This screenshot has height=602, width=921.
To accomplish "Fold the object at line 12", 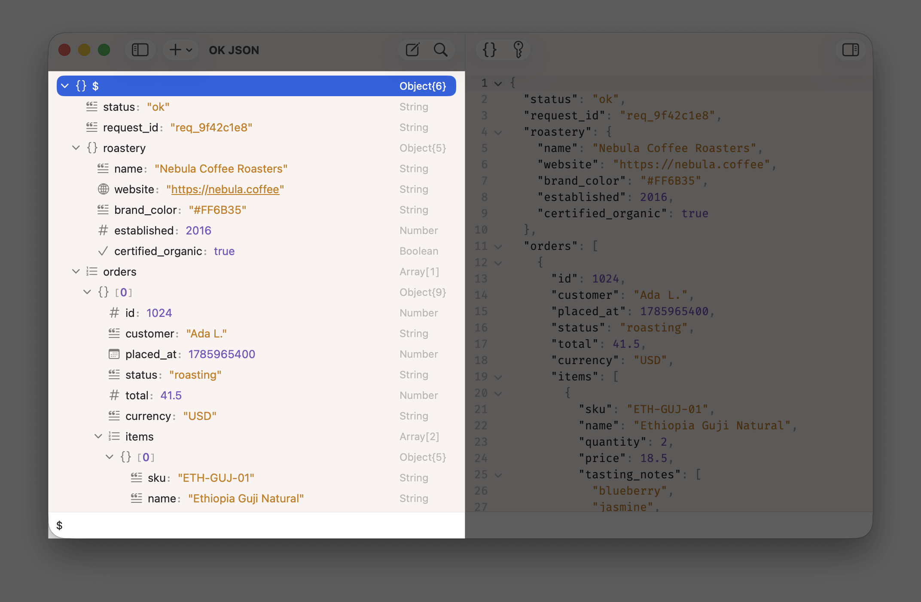I will click(x=498, y=263).
